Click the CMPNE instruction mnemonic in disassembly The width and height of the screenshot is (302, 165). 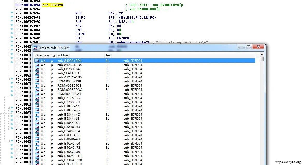click(81, 34)
